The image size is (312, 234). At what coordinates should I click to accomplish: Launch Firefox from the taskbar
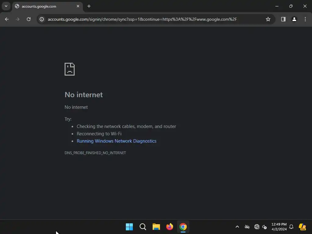coord(170,227)
